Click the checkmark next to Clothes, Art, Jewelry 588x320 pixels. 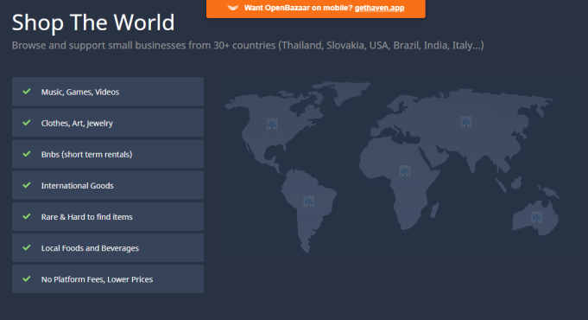point(27,123)
